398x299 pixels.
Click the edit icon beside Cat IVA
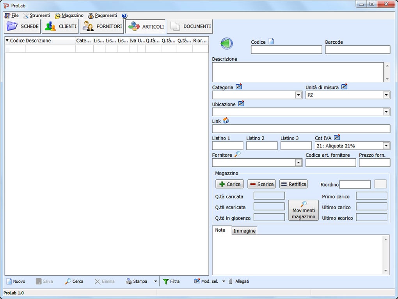click(x=337, y=138)
